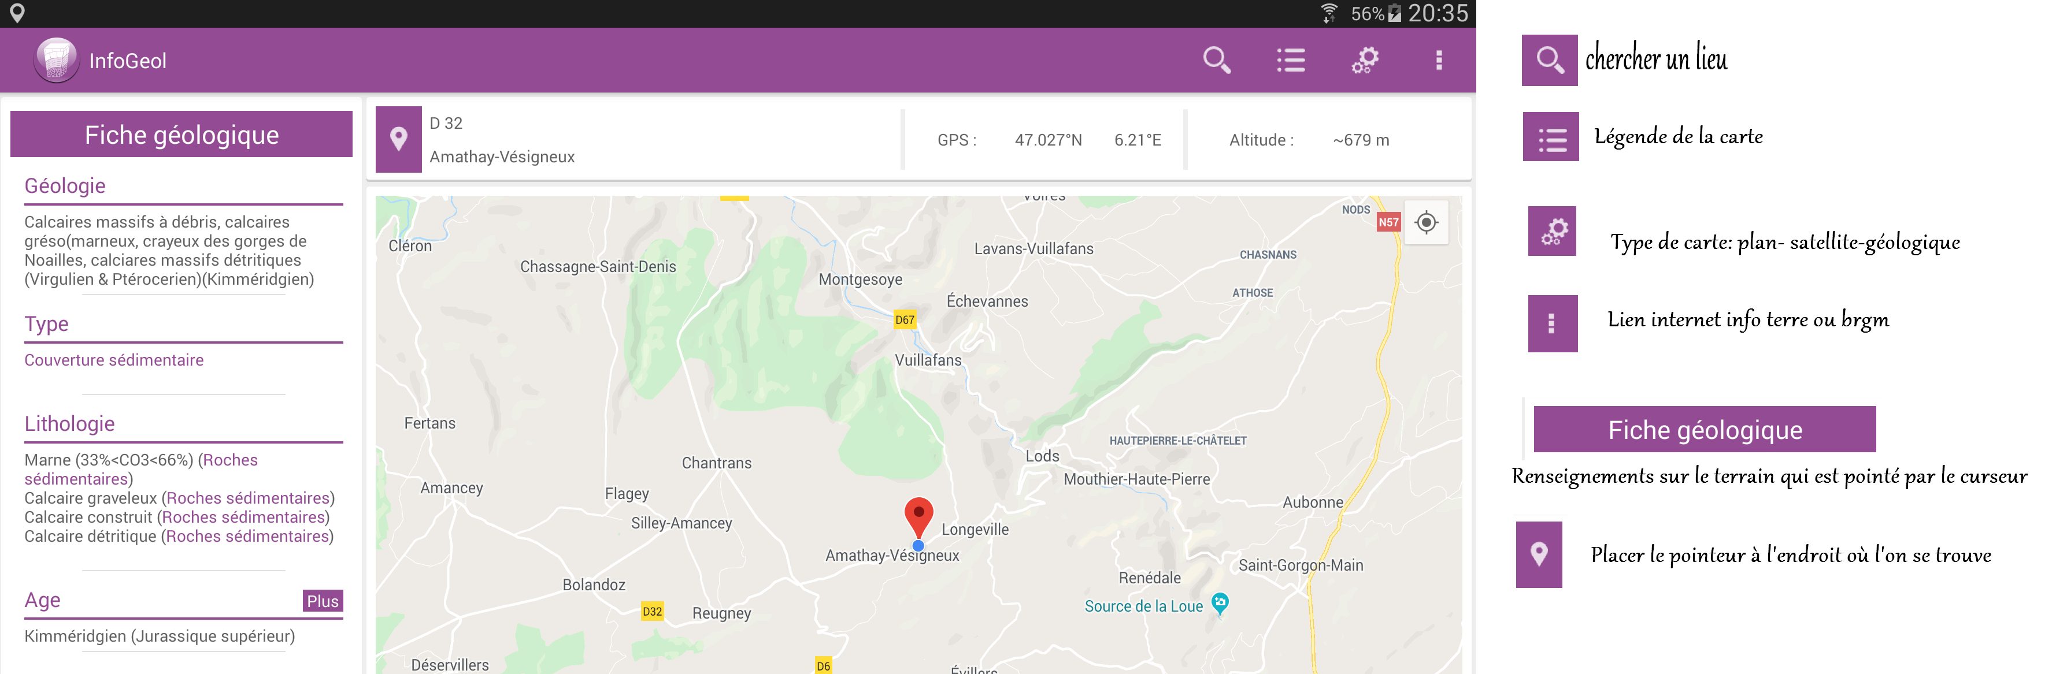The width and height of the screenshot is (2056, 674).
Task: Open the map legend list icon
Action: 1291,60
